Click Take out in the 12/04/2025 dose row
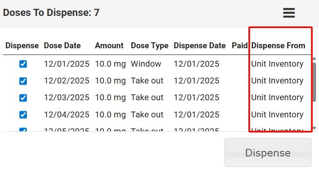The height and width of the screenshot is (169, 319). 147,114
